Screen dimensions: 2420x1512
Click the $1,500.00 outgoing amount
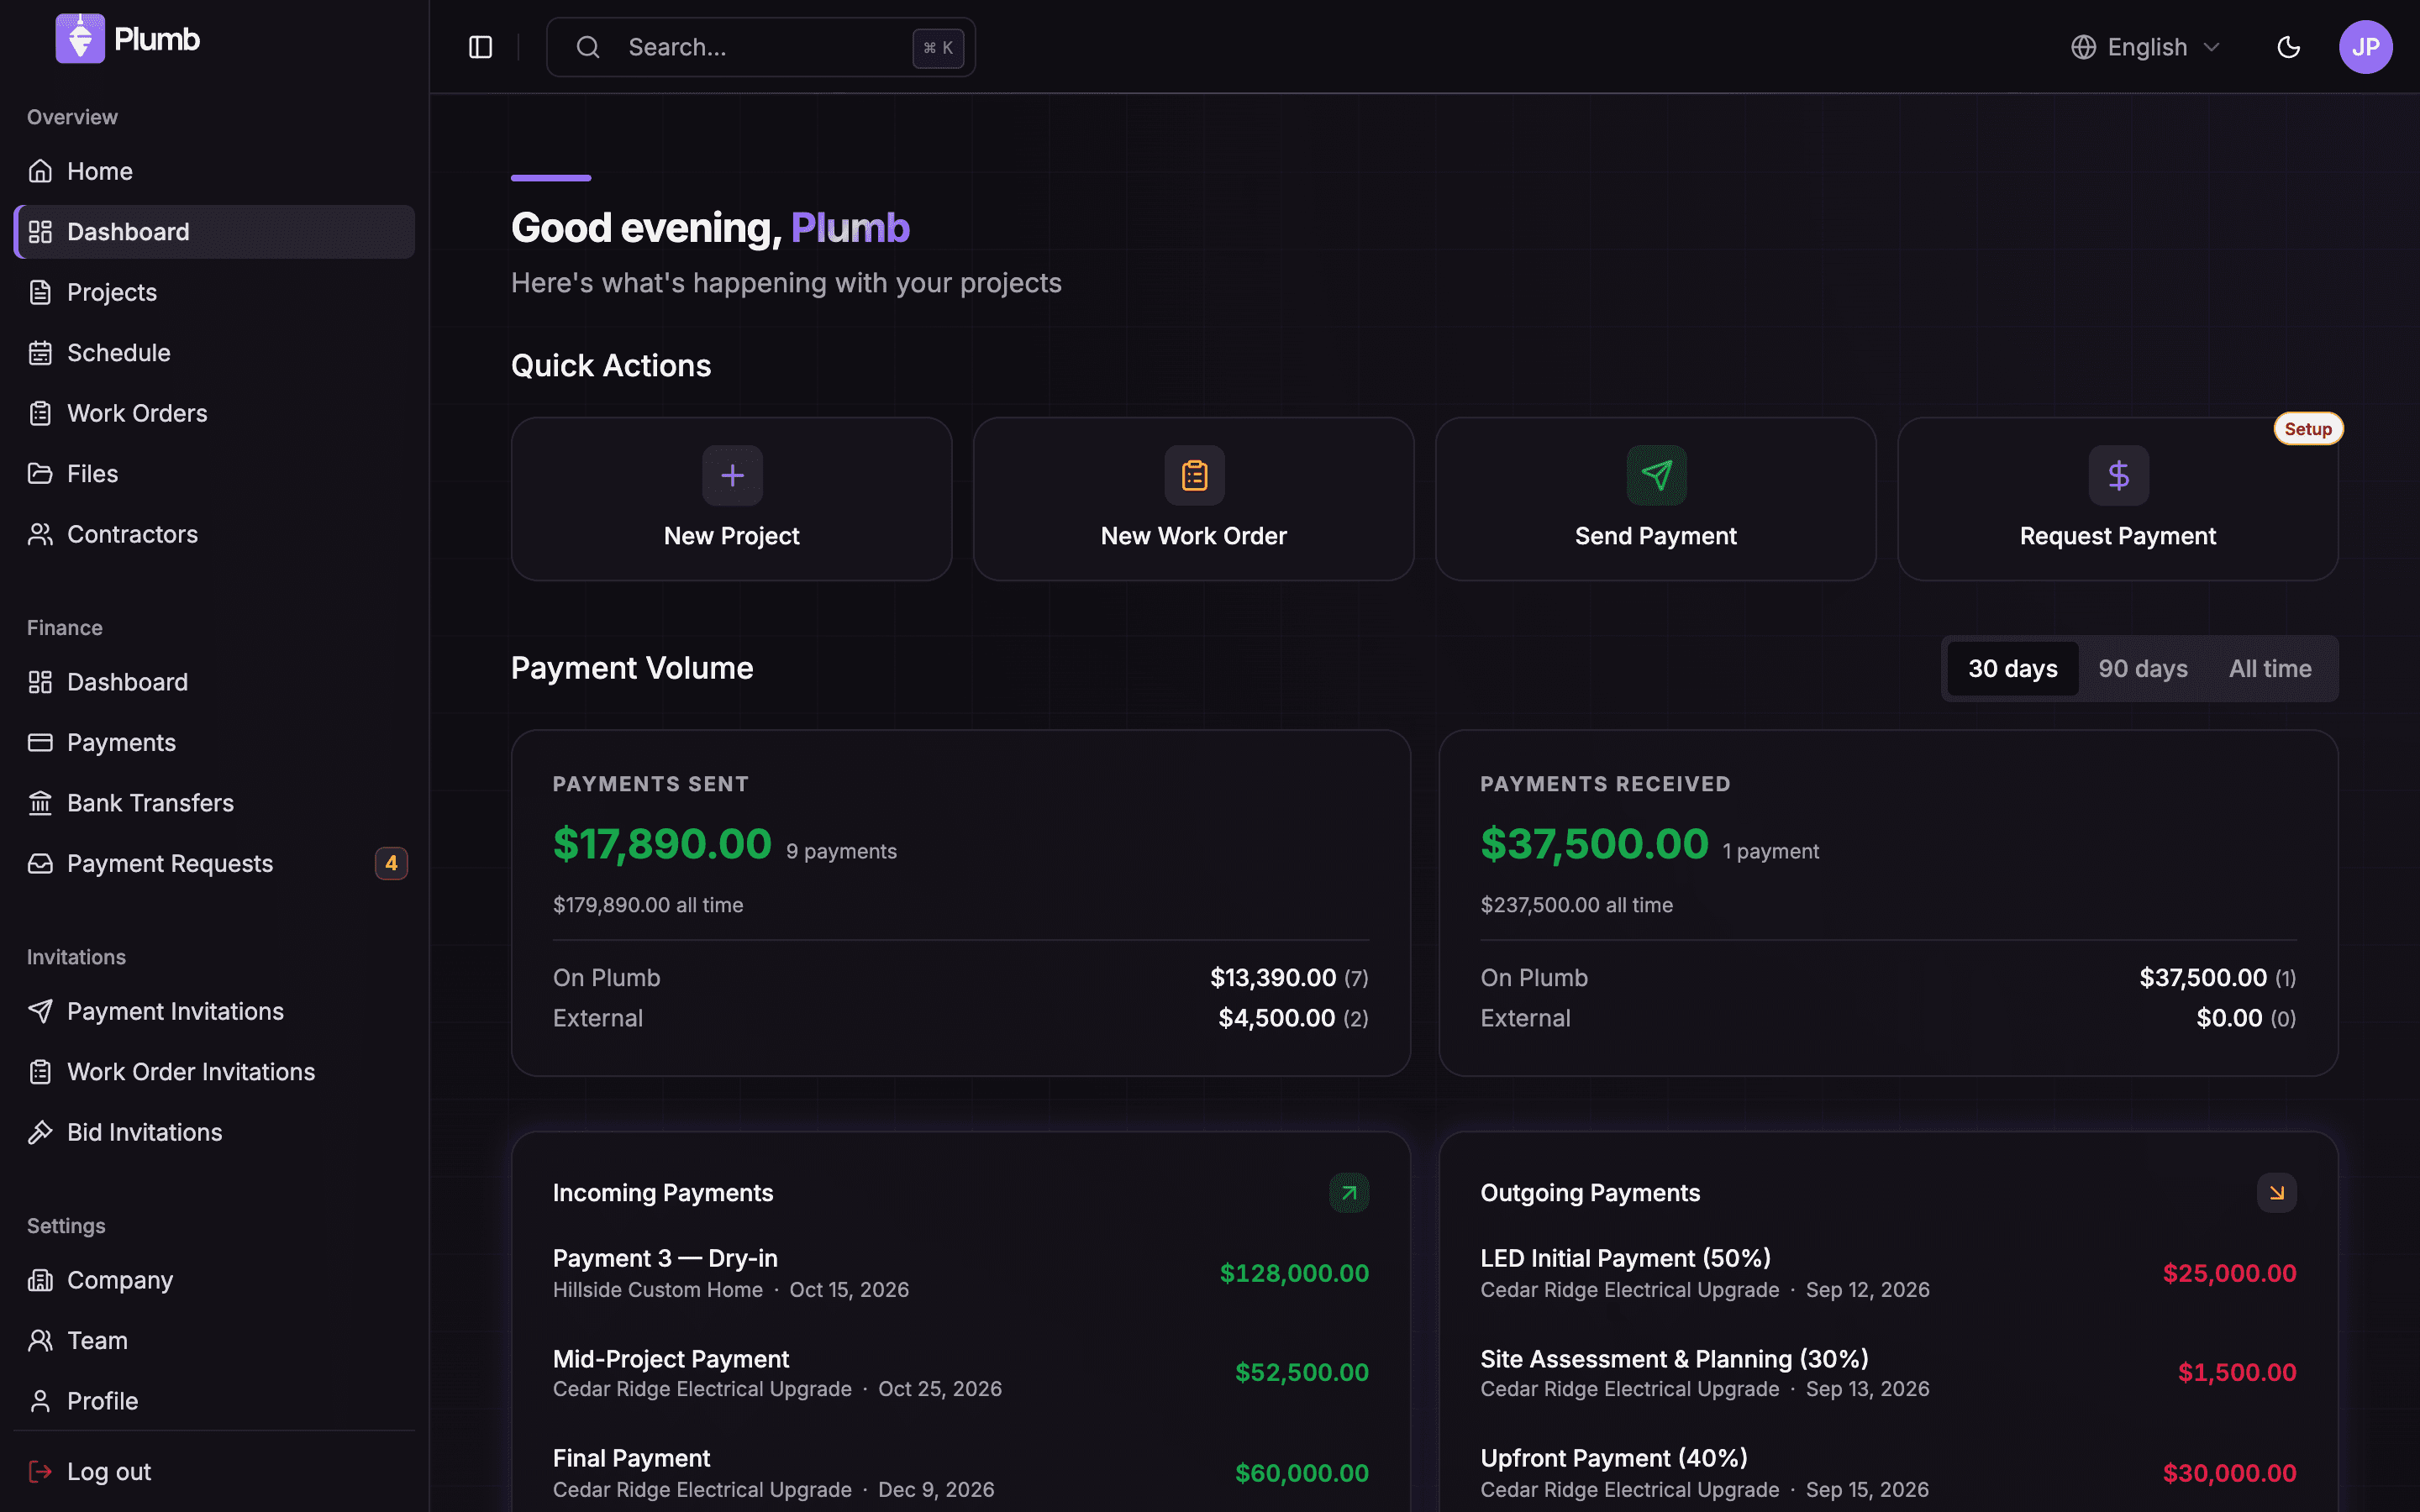click(x=2237, y=1372)
